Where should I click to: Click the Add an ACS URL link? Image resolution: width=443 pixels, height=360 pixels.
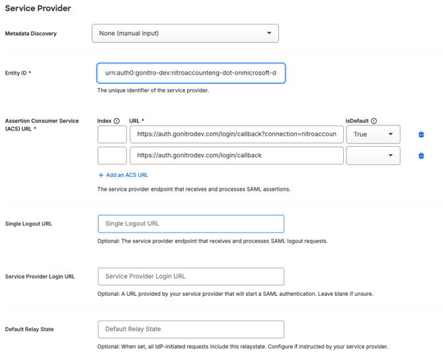point(126,175)
